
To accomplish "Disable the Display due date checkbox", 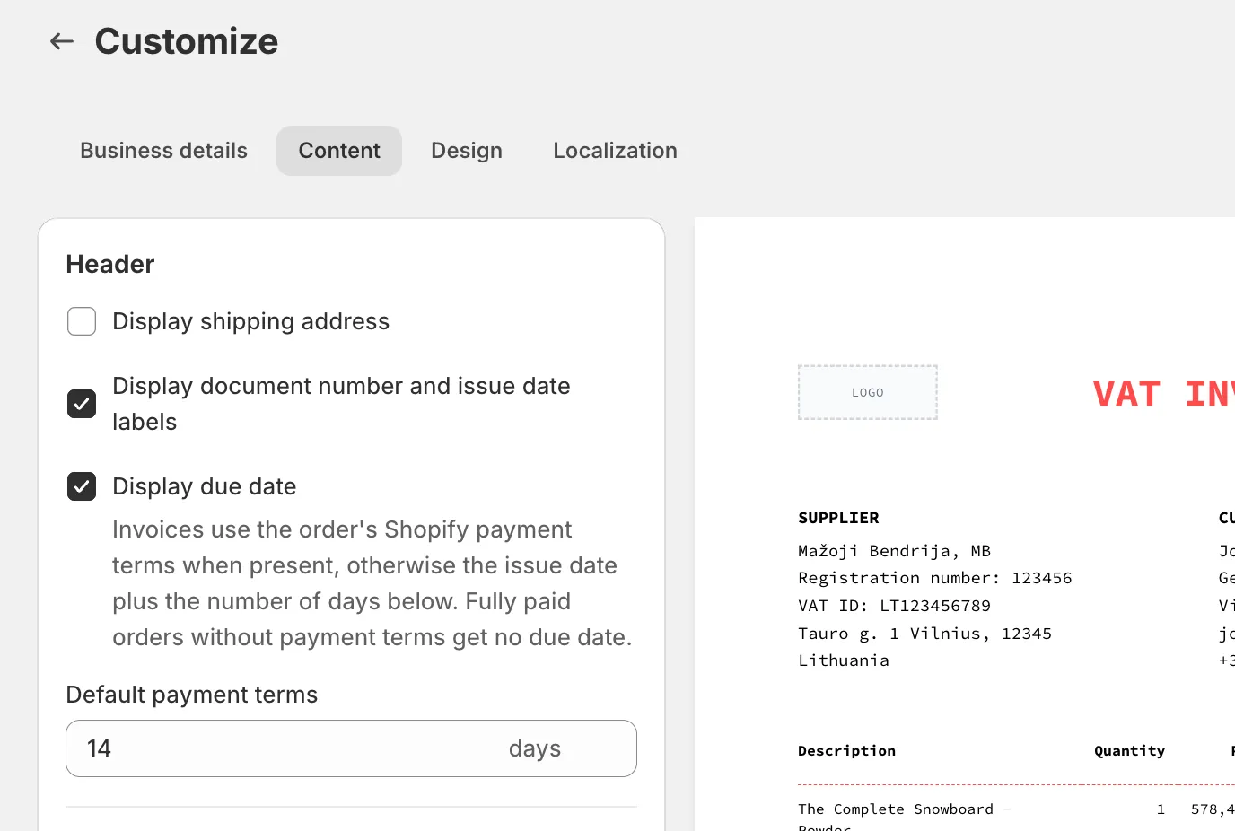I will [82, 486].
